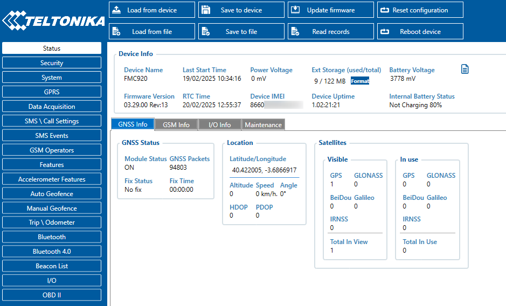Viewport: 506px width, 306px height.
Task: Click the Update firmware icon
Action: point(295,10)
